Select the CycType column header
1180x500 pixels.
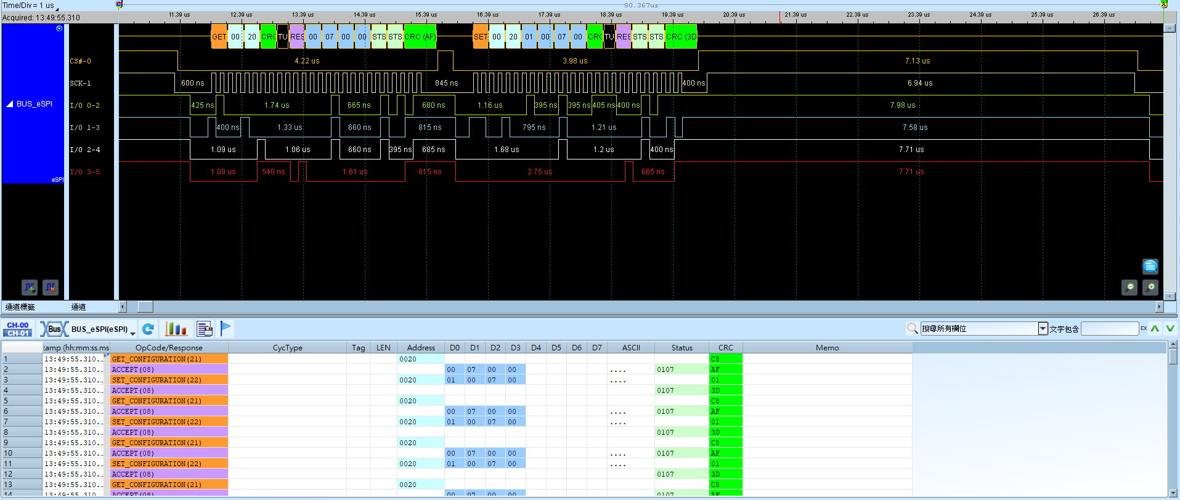(287, 348)
